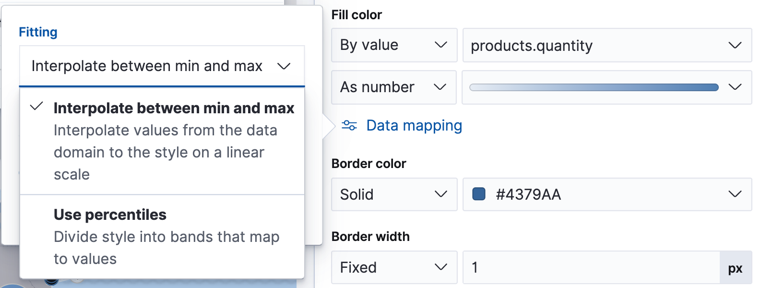Screen dimensions: 761x288
Task: Click the Fitting label heading
Action: tap(38, 32)
